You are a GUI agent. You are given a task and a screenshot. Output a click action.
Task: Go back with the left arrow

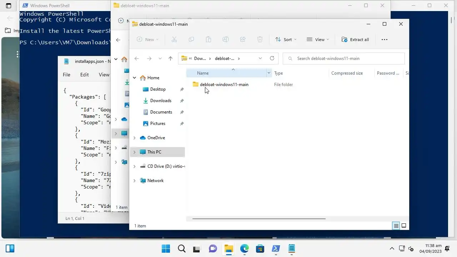click(136, 59)
